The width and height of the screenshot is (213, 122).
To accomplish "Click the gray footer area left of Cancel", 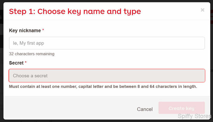I will (67, 108).
